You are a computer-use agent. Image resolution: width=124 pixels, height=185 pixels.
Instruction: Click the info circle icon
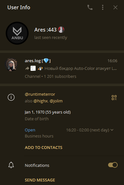[11, 97]
